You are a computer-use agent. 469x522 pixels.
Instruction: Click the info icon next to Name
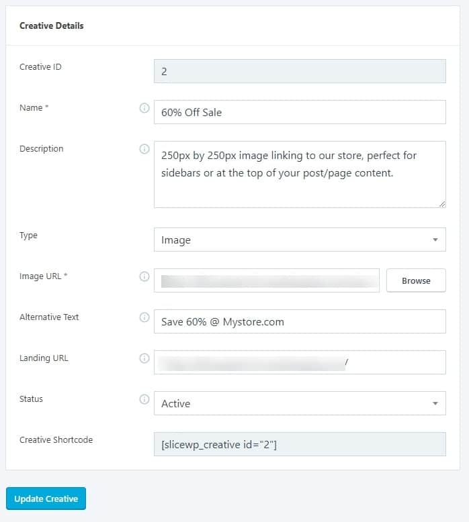144,108
